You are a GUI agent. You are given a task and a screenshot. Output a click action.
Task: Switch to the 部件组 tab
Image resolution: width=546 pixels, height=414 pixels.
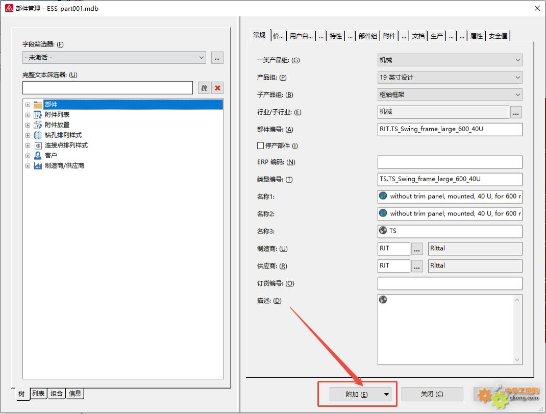point(368,36)
